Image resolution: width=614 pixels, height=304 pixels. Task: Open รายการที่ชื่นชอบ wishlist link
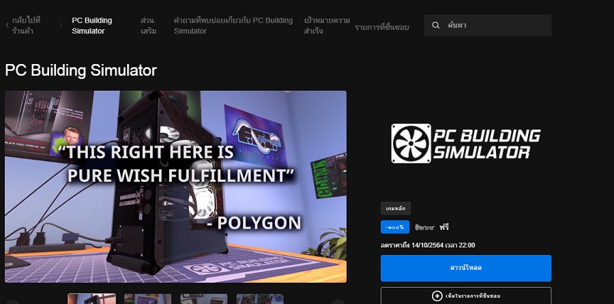point(382,27)
